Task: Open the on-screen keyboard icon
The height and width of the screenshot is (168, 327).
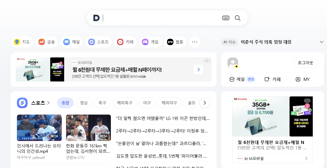Action: pos(226,18)
